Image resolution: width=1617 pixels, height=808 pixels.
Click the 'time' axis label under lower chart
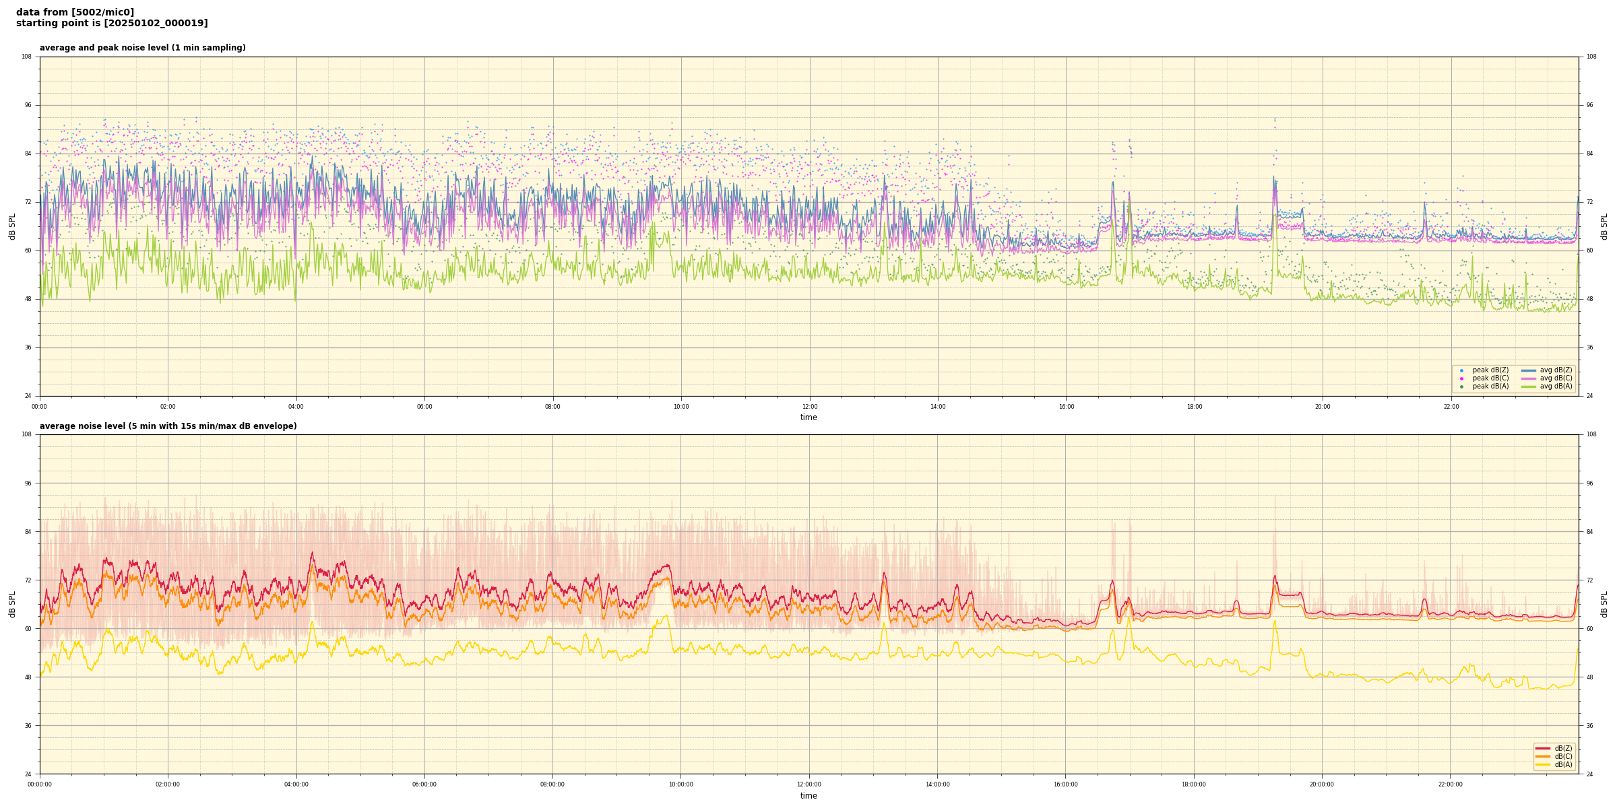point(808,796)
